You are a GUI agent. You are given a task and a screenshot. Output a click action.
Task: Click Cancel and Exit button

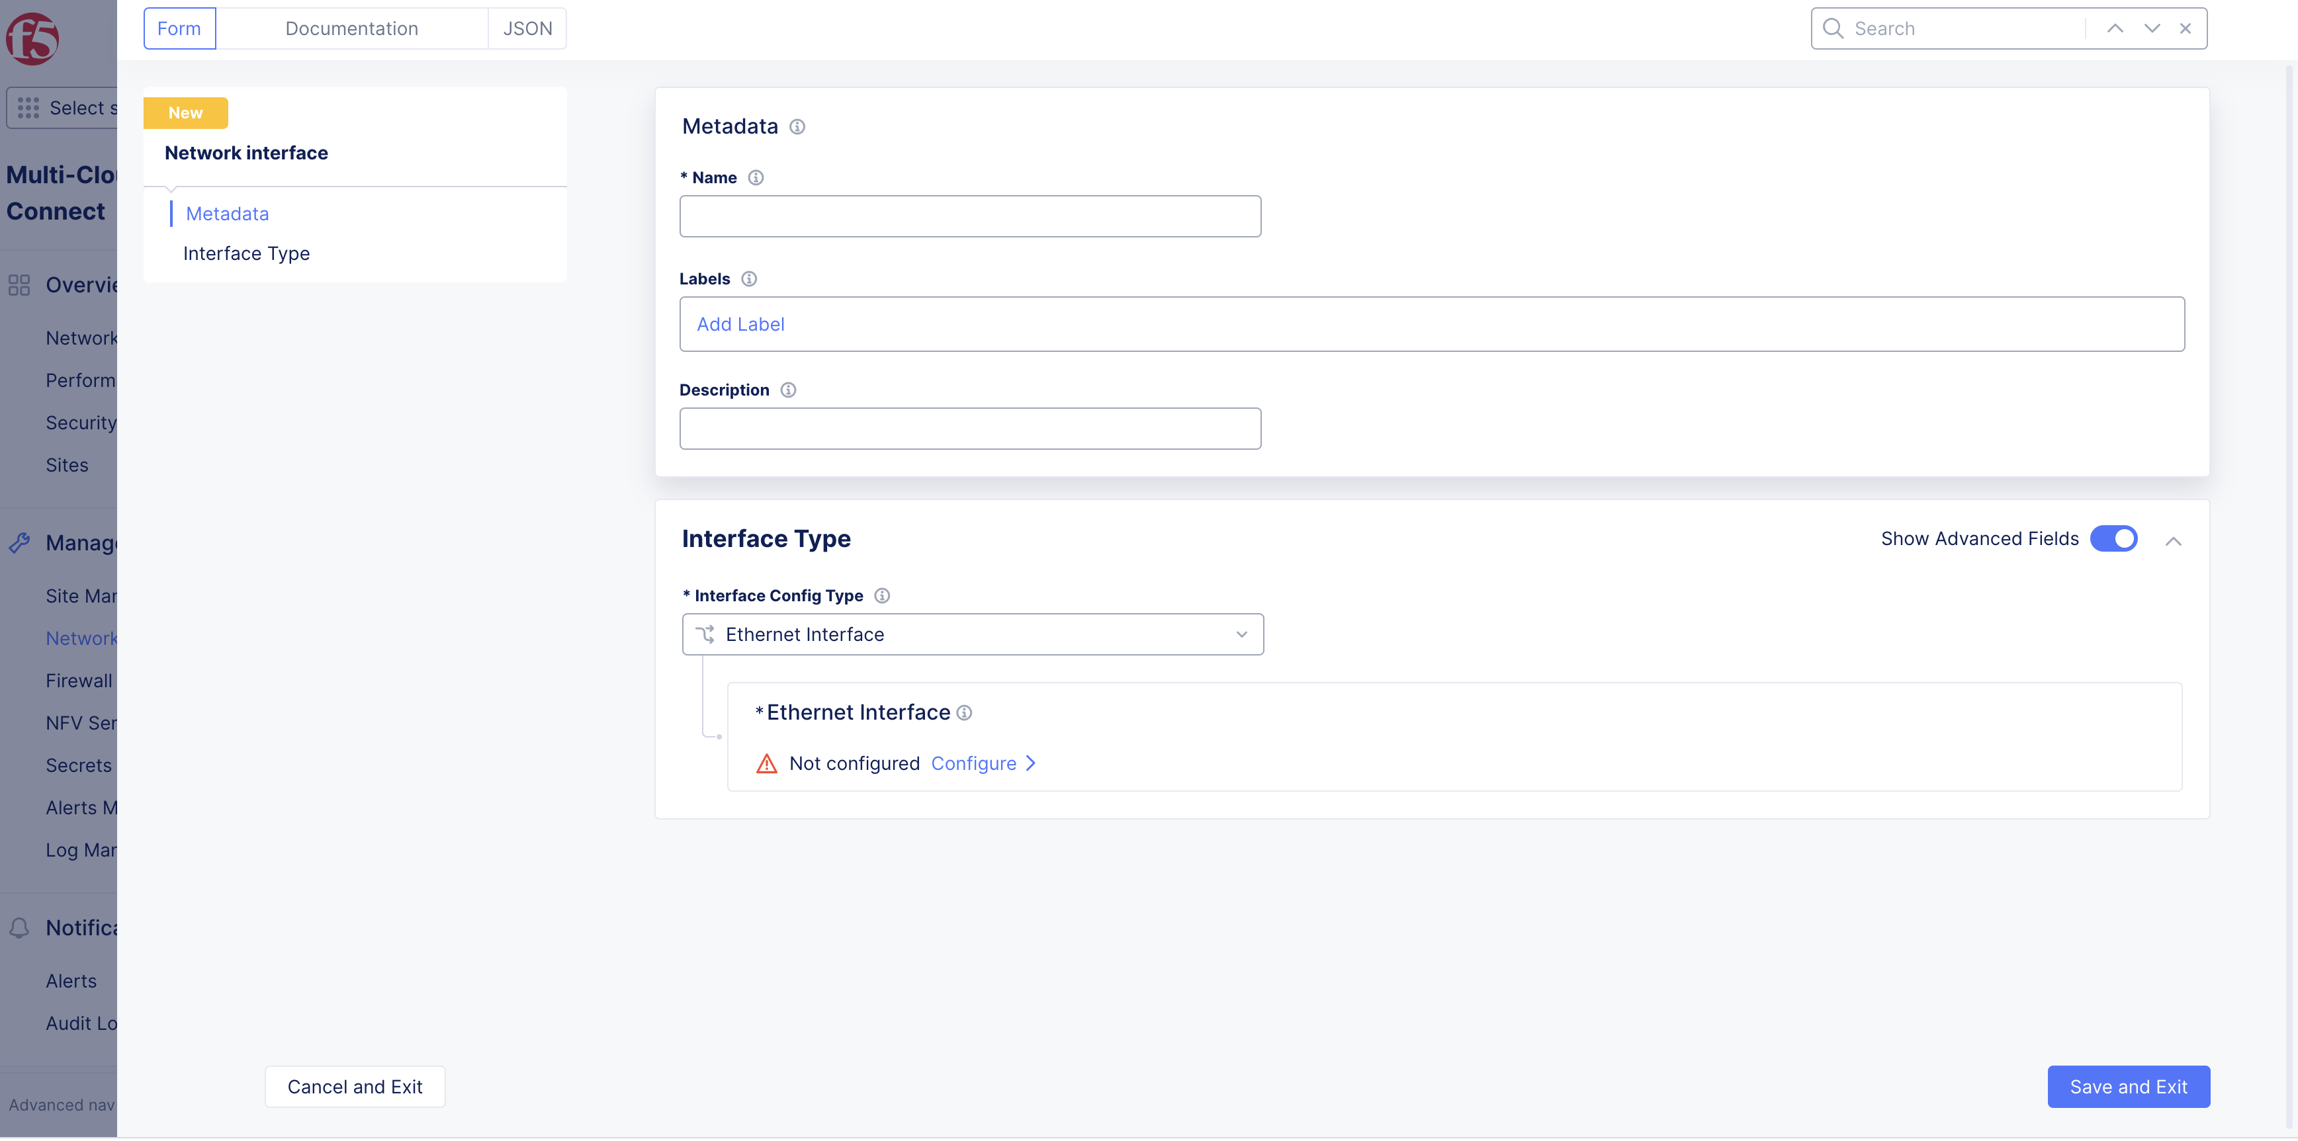click(355, 1087)
